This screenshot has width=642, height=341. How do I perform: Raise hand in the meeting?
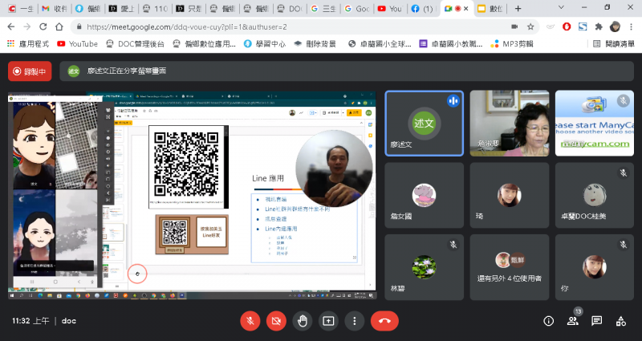point(303,321)
